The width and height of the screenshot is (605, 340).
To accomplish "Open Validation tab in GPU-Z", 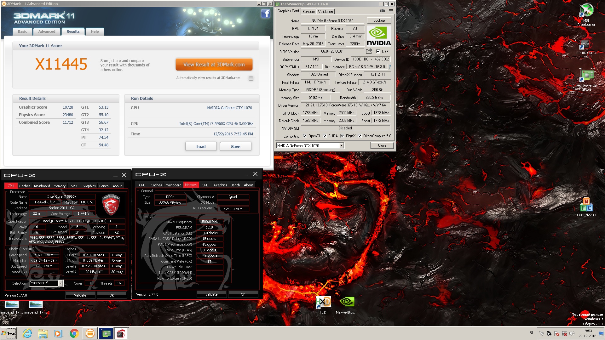I will tap(326, 12).
